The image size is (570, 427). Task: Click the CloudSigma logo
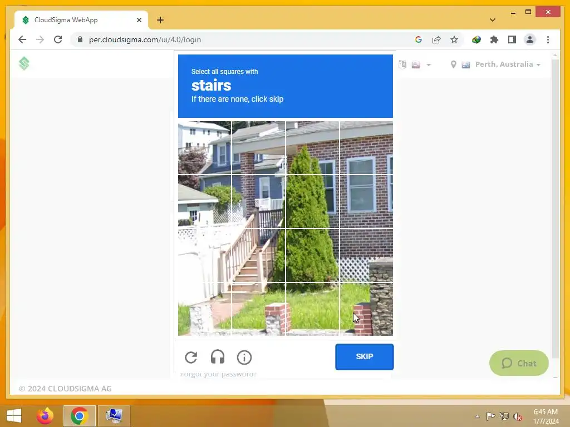click(x=24, y=63)
